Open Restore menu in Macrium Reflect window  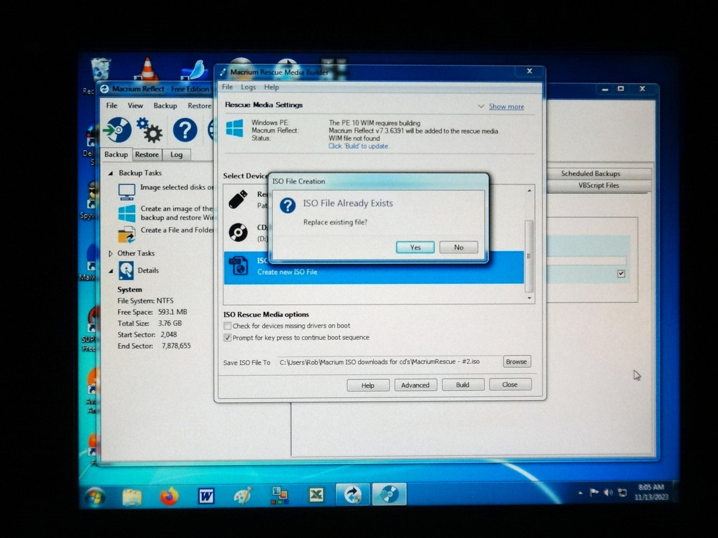200,106
